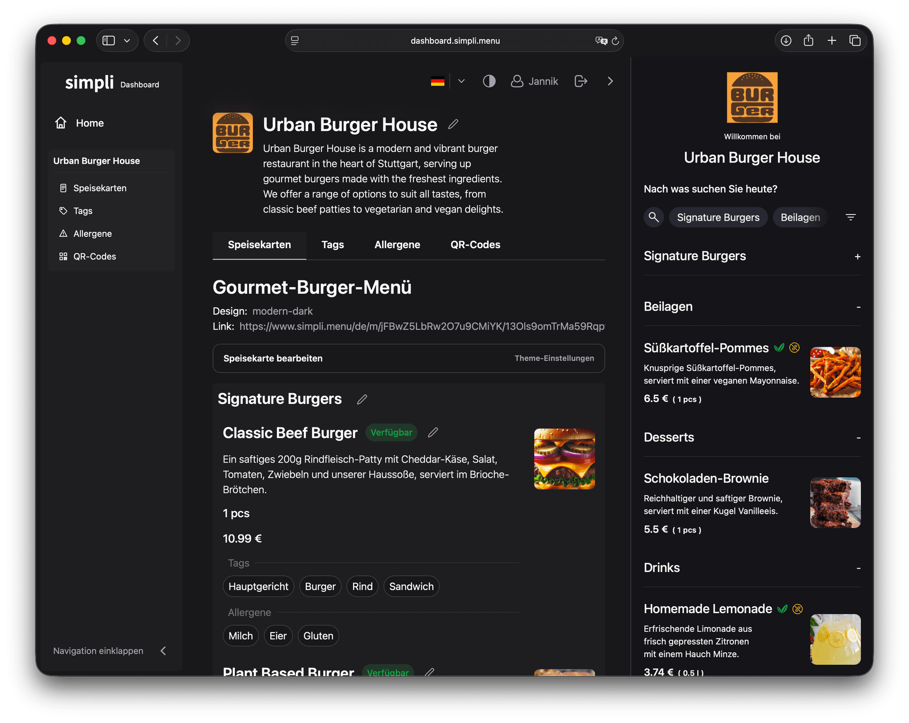
Task: Click the page translate icon
Action: pyautogui.click(x=601, y=41)
